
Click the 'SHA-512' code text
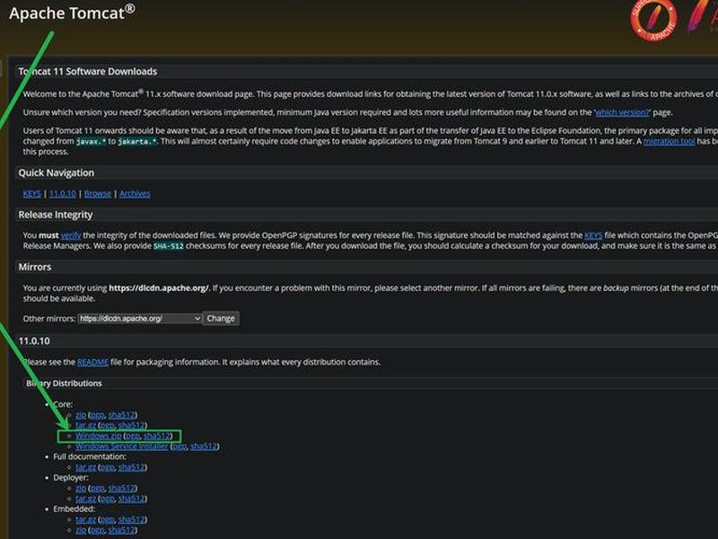pyautogui.click(x=168, y=246)
